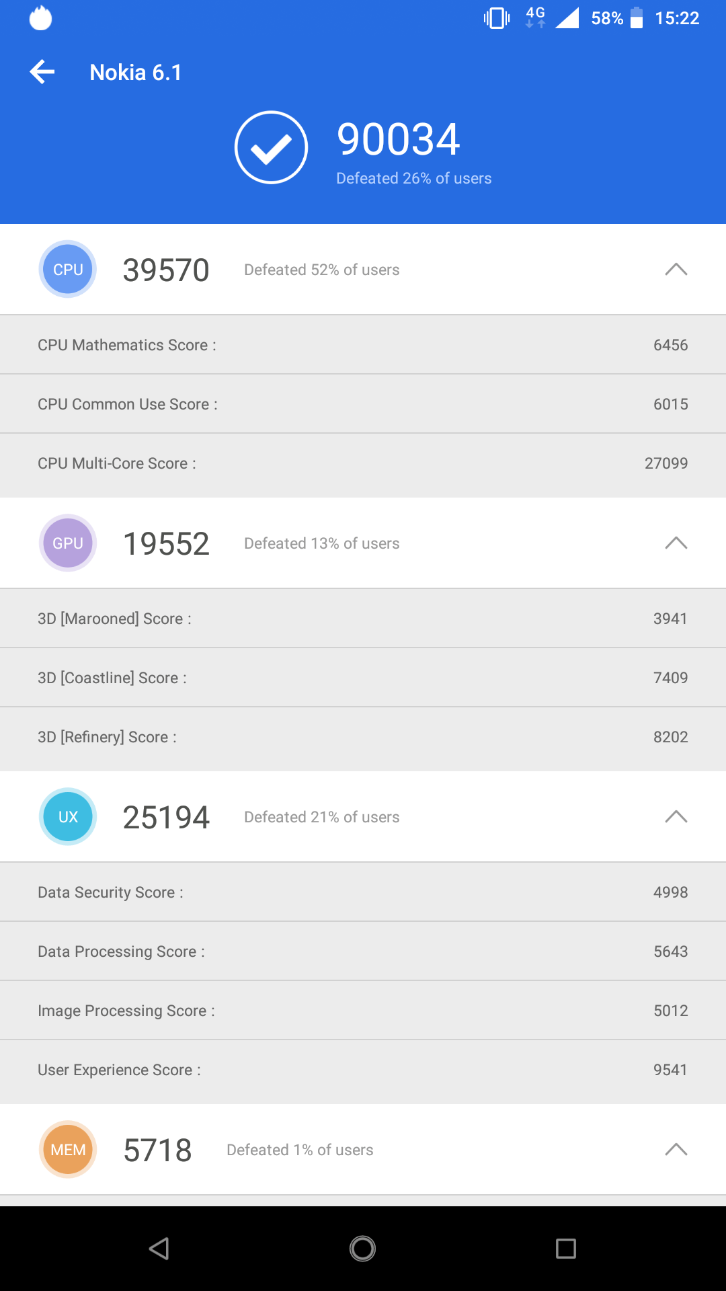The image size is (726, 1291).
Task: Tap the orange MEM badge icon
Action: pos(68,1149)
